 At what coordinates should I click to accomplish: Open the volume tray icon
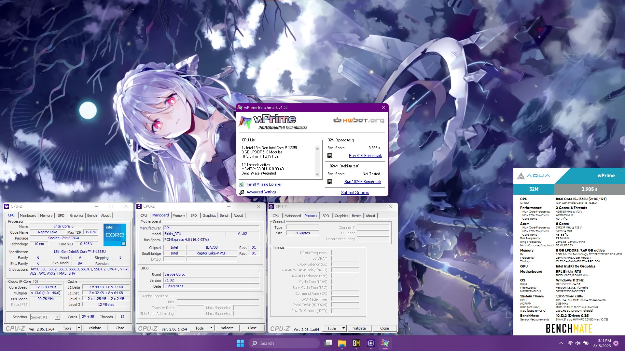pyautogui.click(x=578, y=343)
